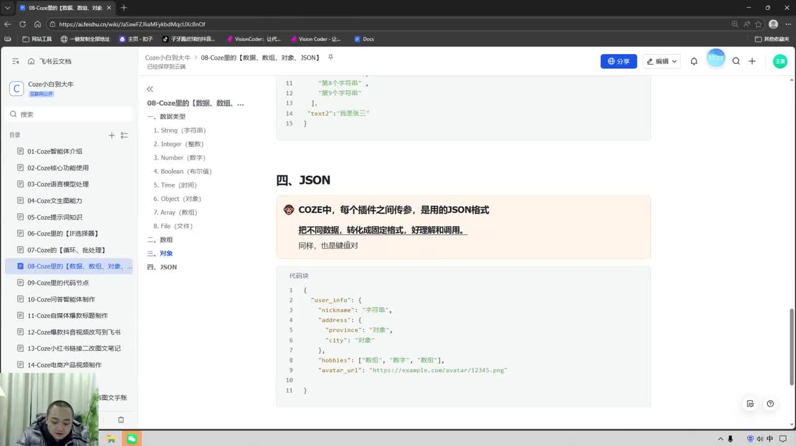Jump to outline item 6. Object (对象)
This screenshot has height=446, width=796.
(177, 199)
